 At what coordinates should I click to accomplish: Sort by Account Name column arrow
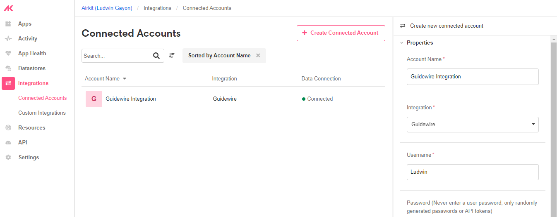click(125, 79)
